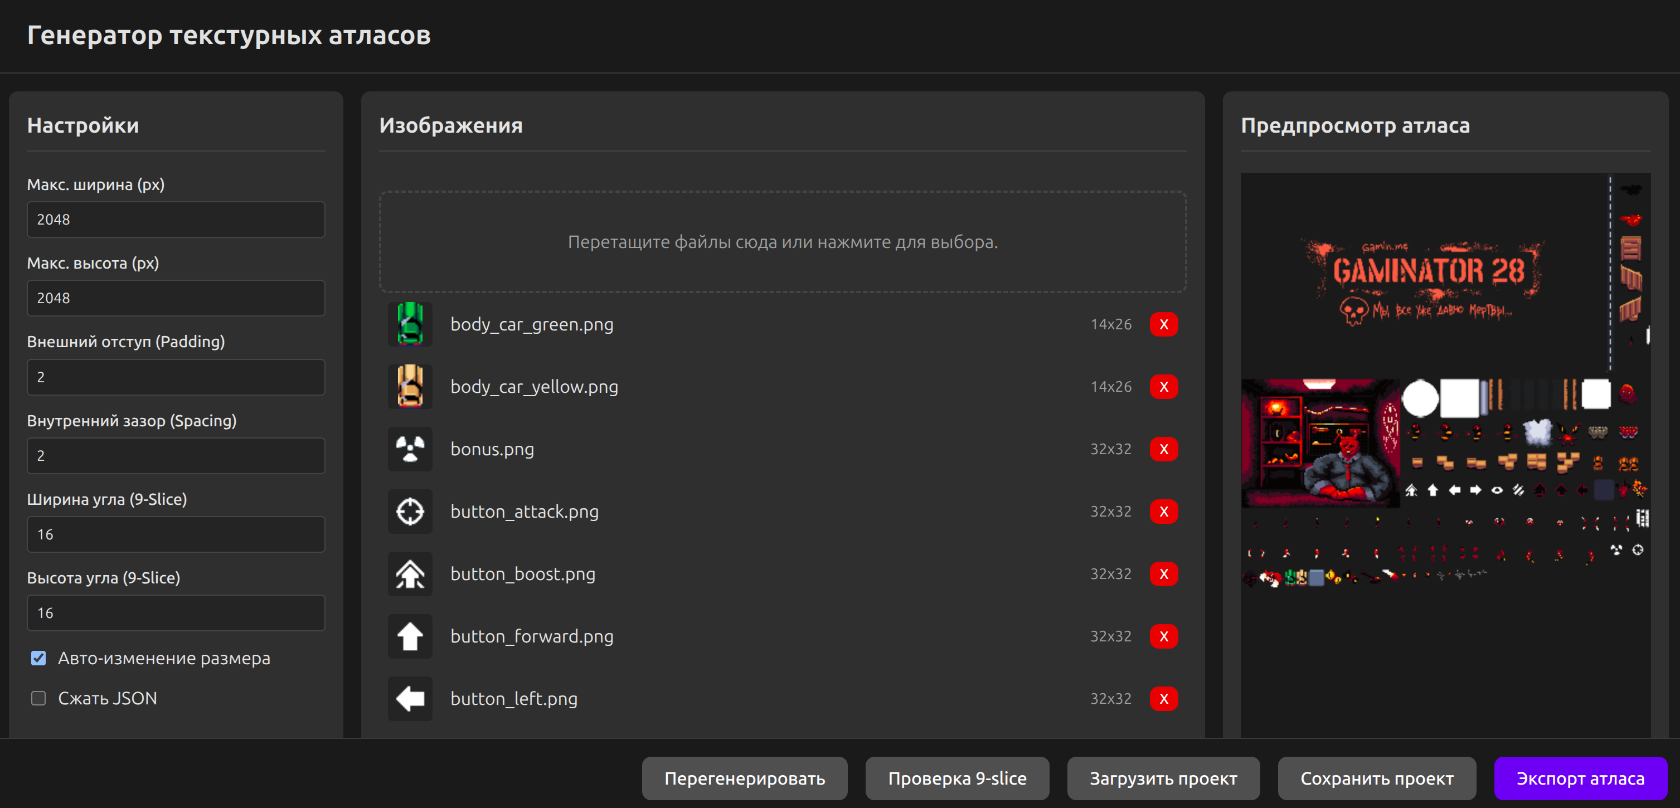Click the button_boost double-arrow icon
1680x808 pixels.
410,574
